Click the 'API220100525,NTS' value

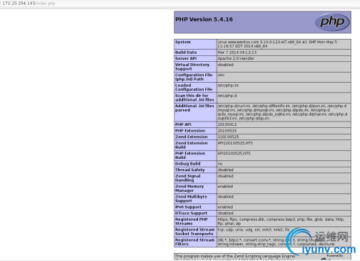[x=235, y=143]
